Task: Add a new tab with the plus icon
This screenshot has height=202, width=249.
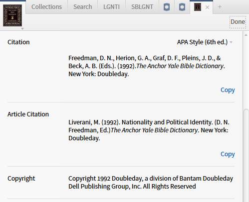Action: (220, 7)
